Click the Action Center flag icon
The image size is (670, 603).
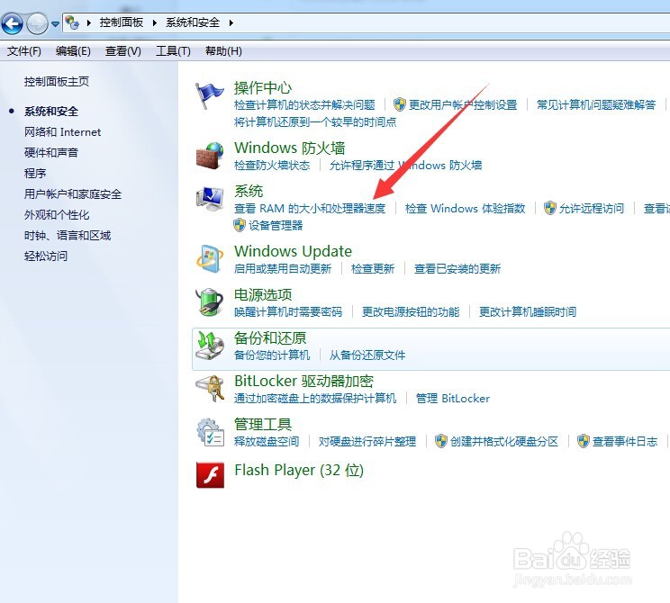tap(209, 96)
